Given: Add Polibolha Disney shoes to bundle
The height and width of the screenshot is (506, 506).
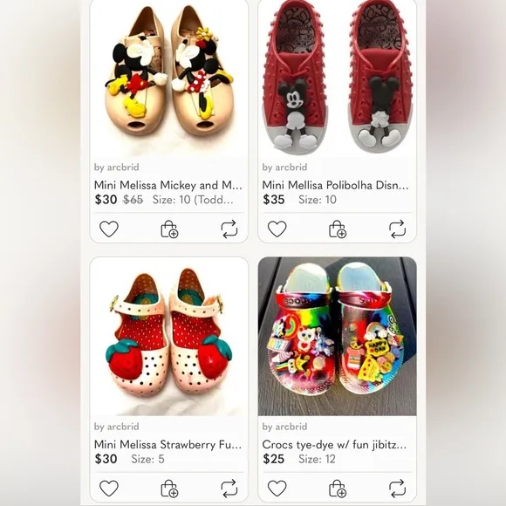Looking at the screenshot, I should (338, 229).
